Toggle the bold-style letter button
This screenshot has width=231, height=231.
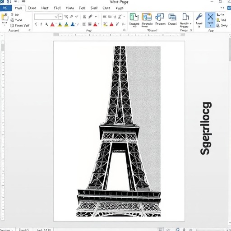click(41, 24)
